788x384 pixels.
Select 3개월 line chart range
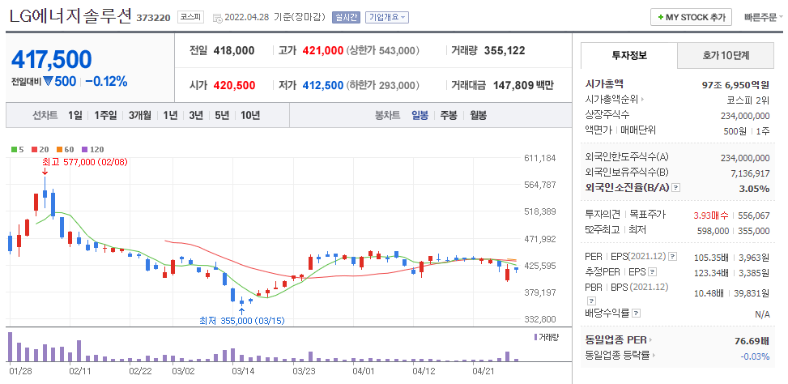[139, 115]
